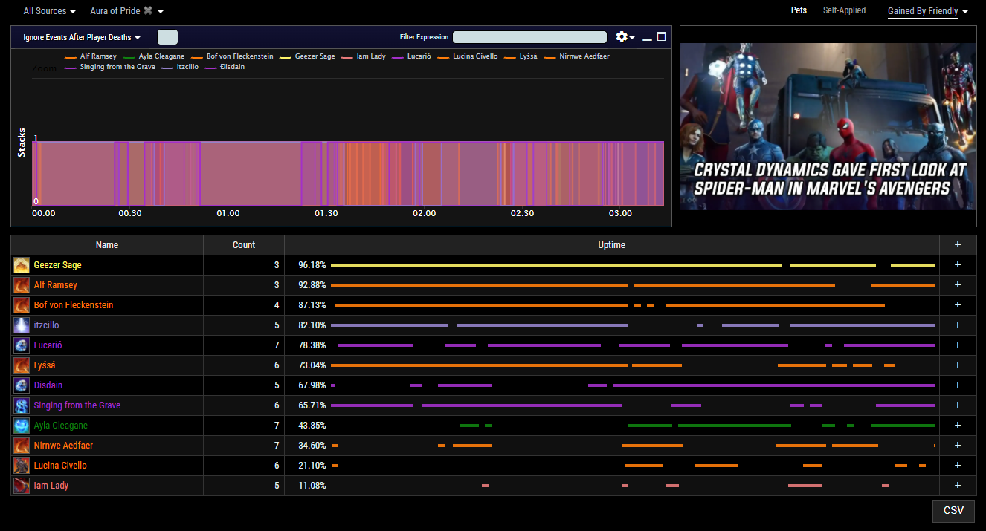Expand the Alf Ramsey row
This screenshot has width=986, height=531.
pyautogui.click(x=958, y=285)
